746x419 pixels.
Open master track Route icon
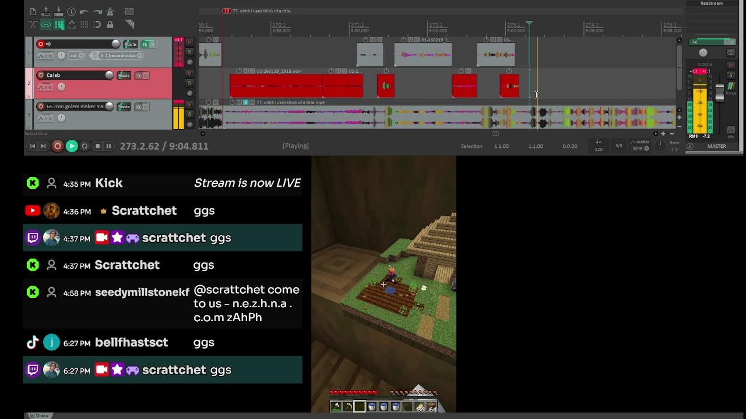tap(731, 87)
